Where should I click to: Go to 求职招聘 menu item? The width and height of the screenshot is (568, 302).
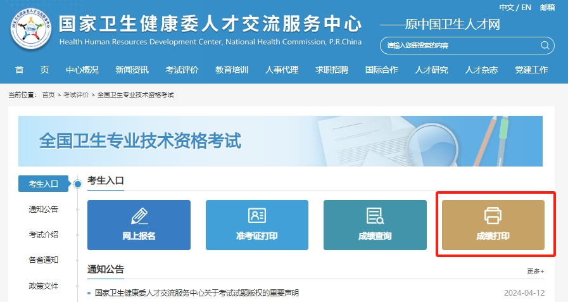332,70
